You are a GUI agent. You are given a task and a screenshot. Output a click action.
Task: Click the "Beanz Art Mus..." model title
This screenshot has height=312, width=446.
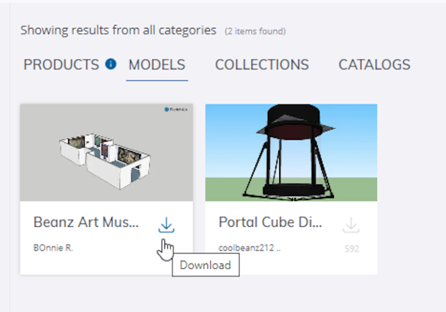click(87, 222)
